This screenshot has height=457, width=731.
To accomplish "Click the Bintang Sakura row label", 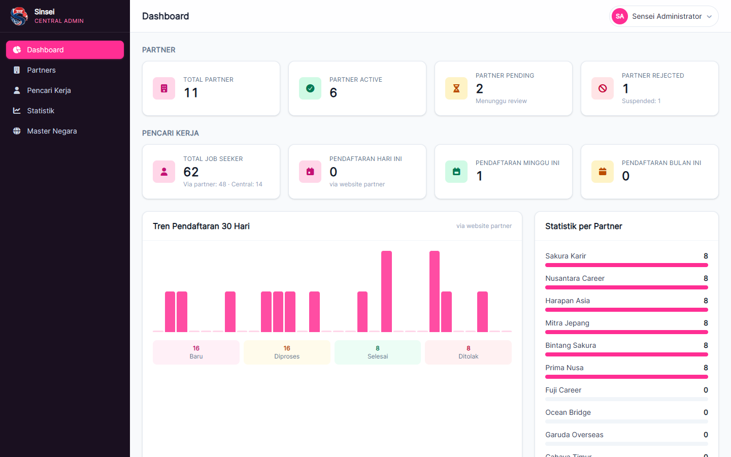I will 571,345.
